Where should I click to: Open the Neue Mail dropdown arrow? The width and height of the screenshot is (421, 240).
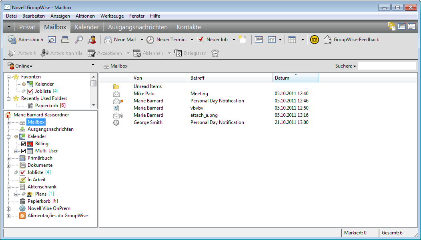[142, 40]
